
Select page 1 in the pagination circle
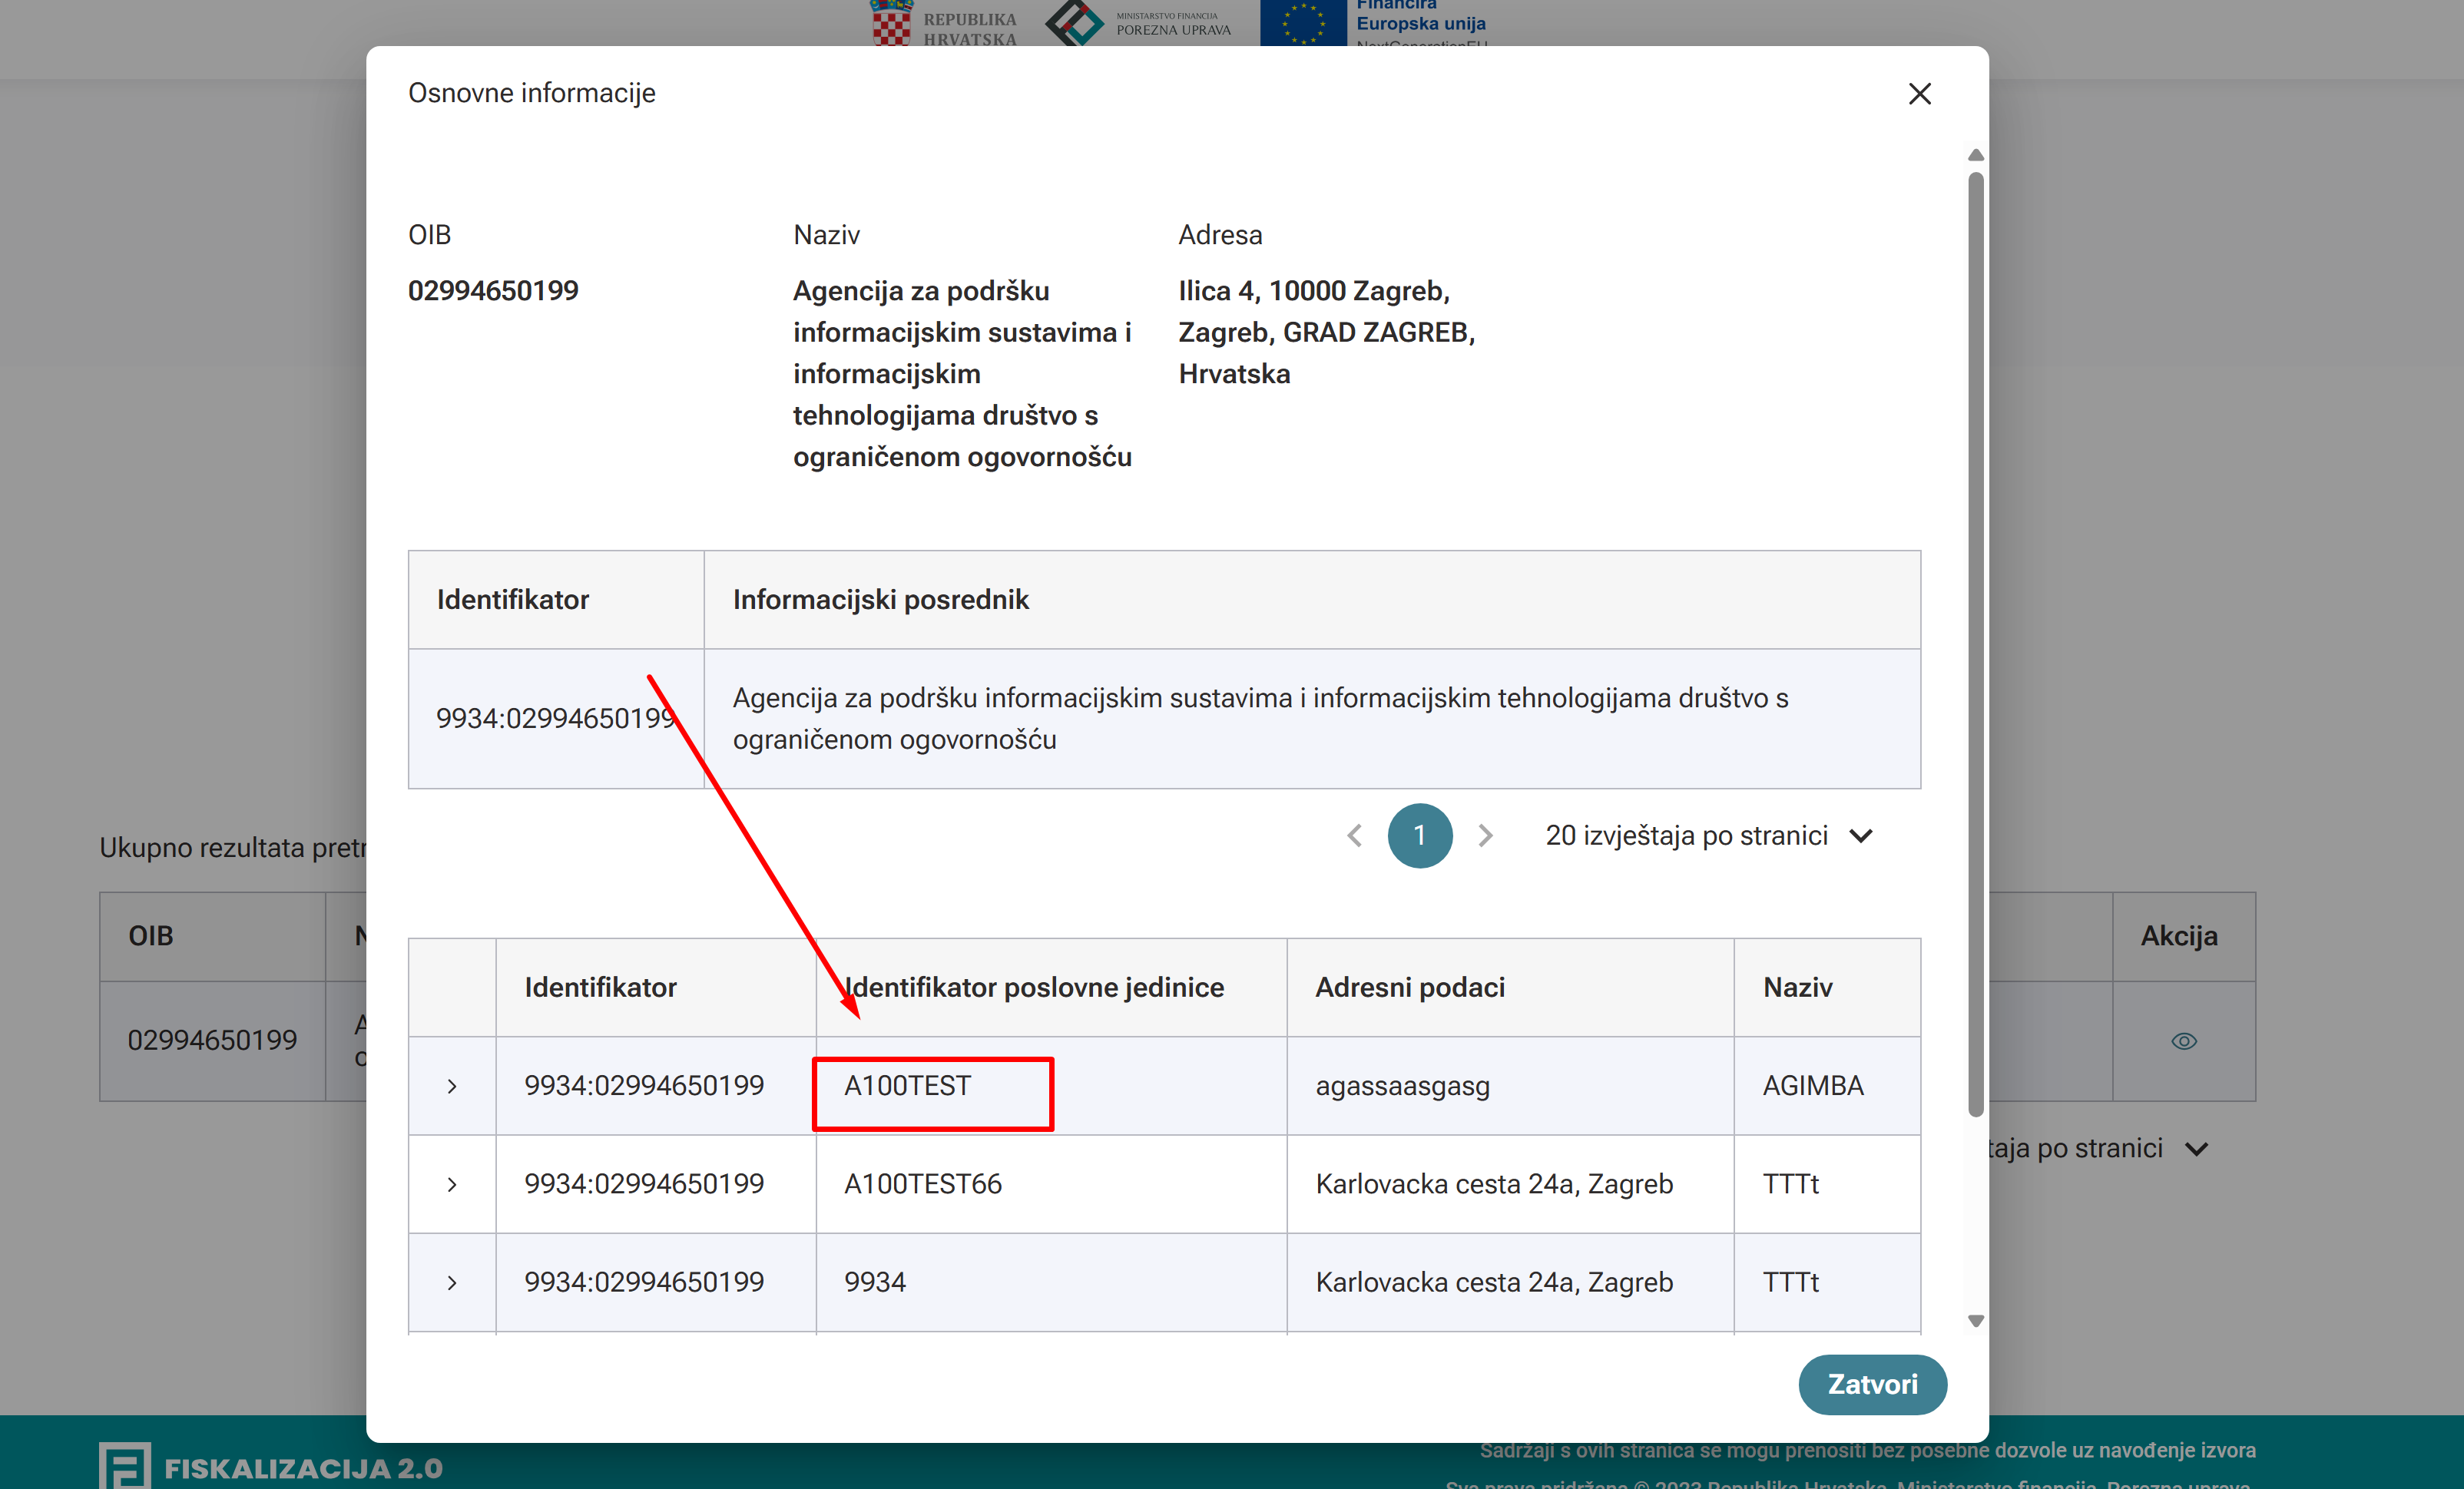pos(1420,835)
